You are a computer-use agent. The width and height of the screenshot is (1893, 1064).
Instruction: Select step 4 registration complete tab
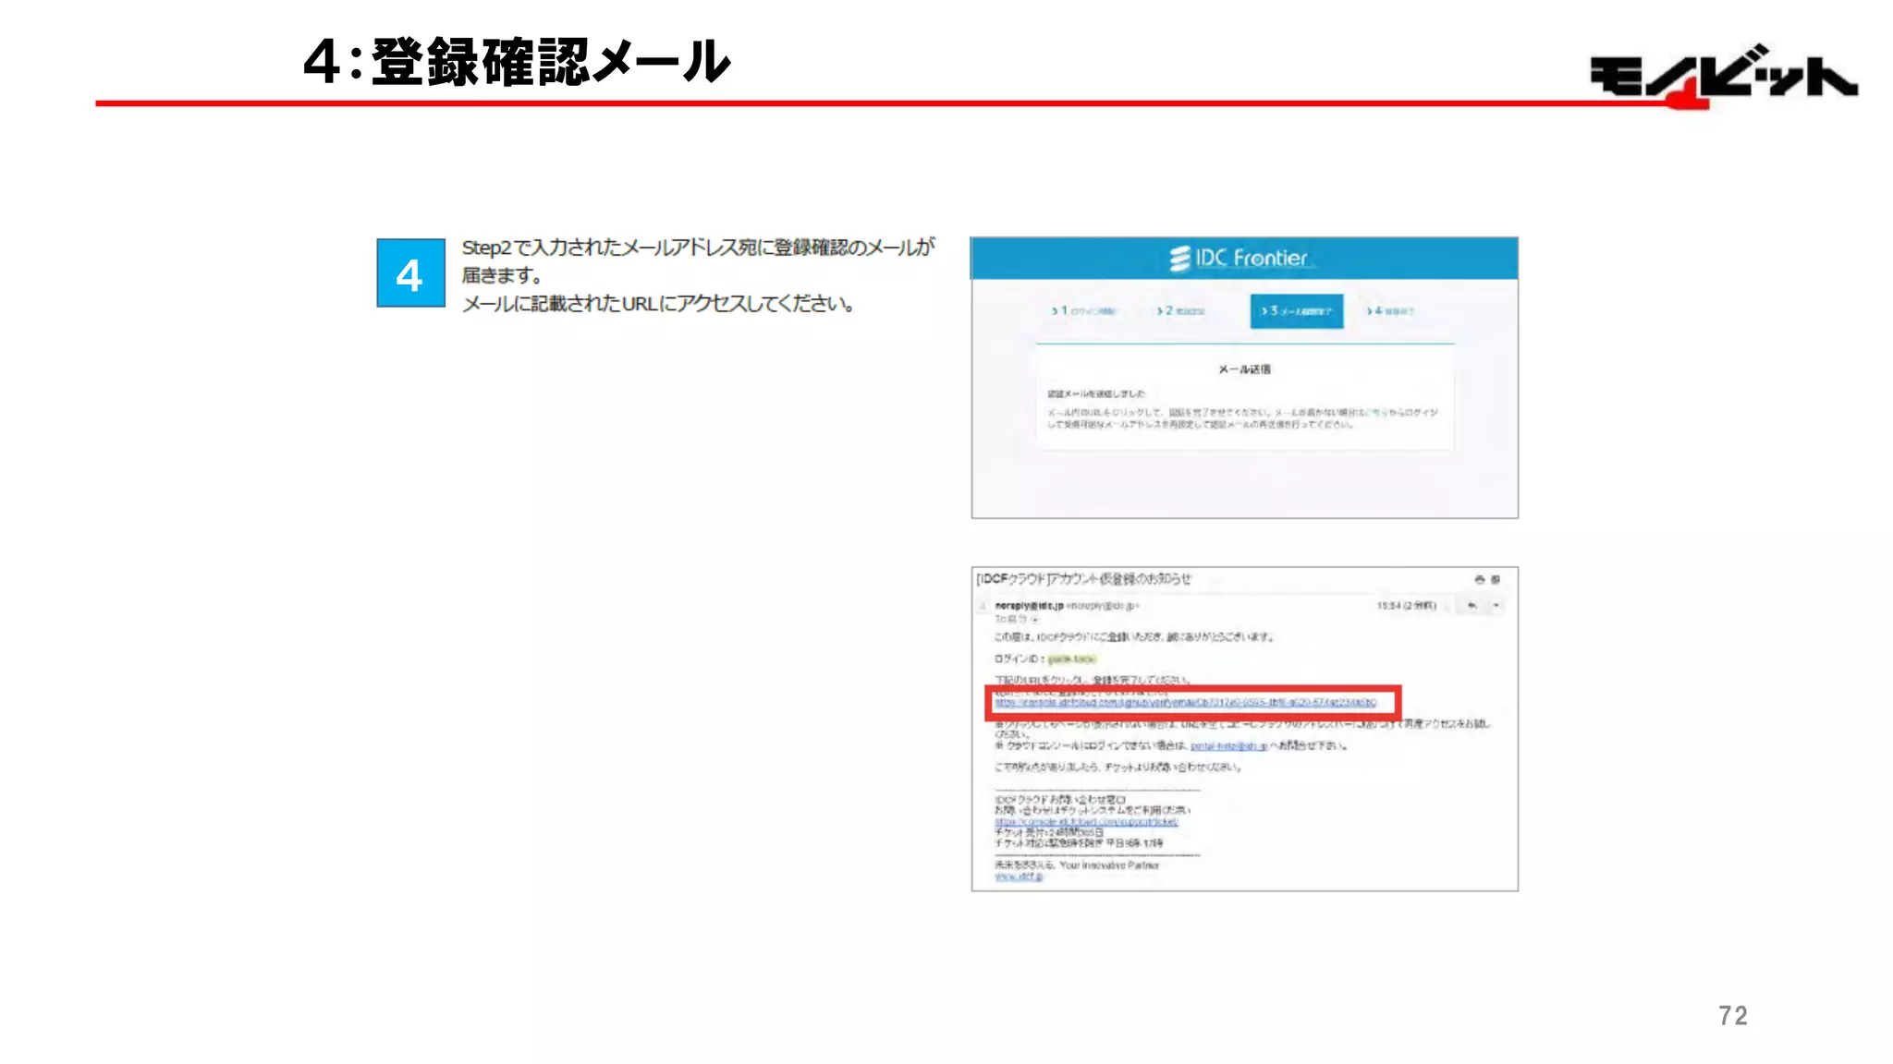(1390, 311)
